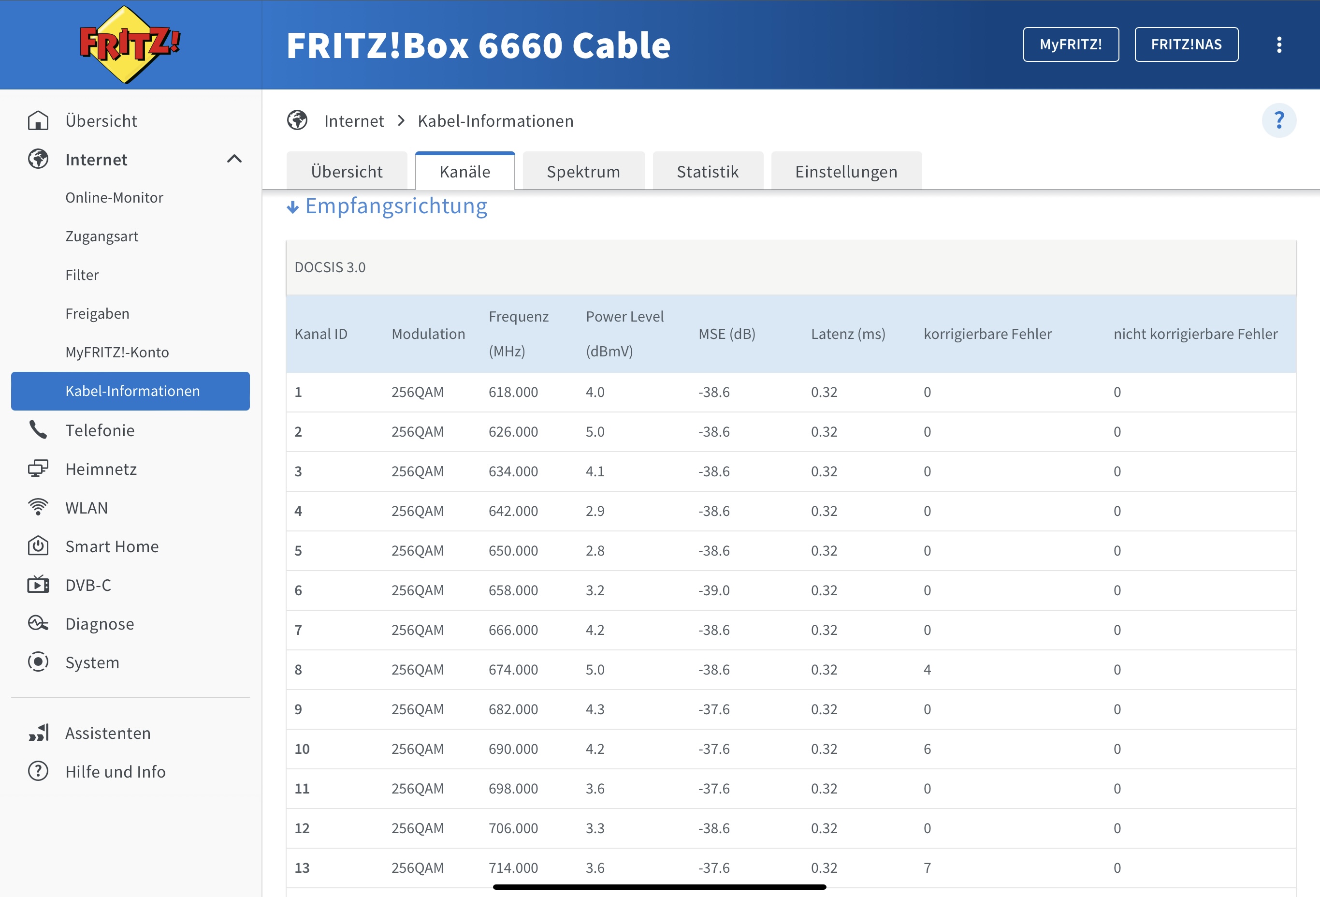Click the MyFRITZ! button
Image resolution: width=1320 pixels, height=897 pixels.
click(x=1070, y=44)
